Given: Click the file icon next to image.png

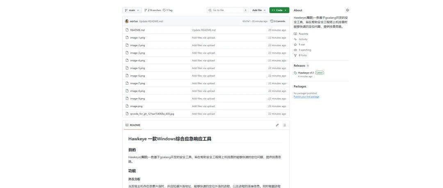Looking at the screenshot, I should [127, 106].
